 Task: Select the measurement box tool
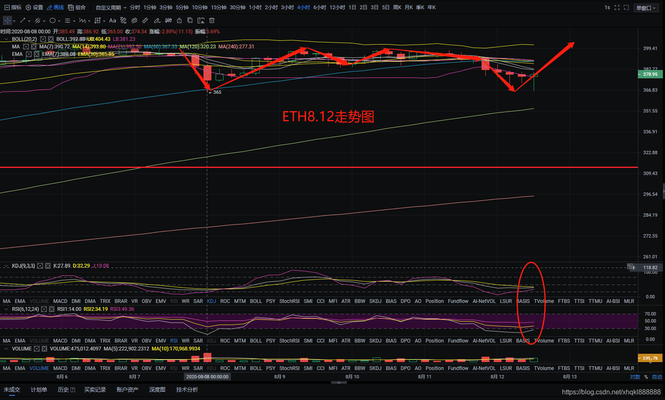(x=98, y=20)
